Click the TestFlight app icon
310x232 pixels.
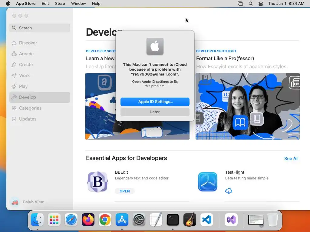click(208, 182)
